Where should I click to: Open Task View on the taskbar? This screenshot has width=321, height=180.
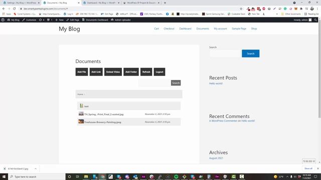click(x=78, y=176)
